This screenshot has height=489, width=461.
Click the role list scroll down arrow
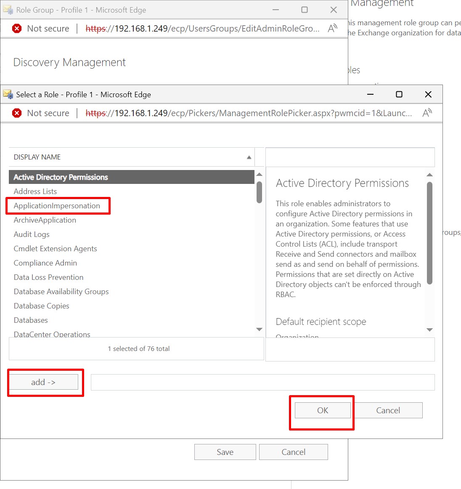click(259, 330)
